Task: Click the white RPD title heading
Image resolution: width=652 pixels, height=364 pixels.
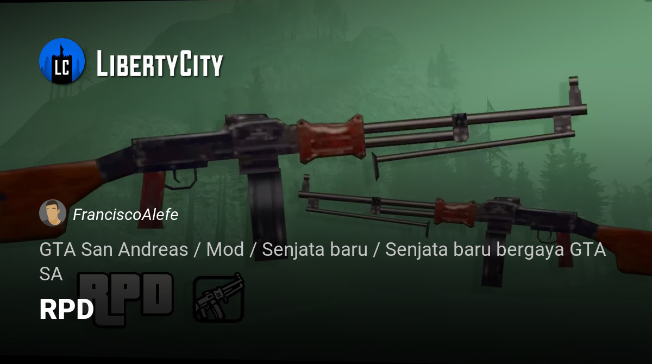Action: click(67, 310)
